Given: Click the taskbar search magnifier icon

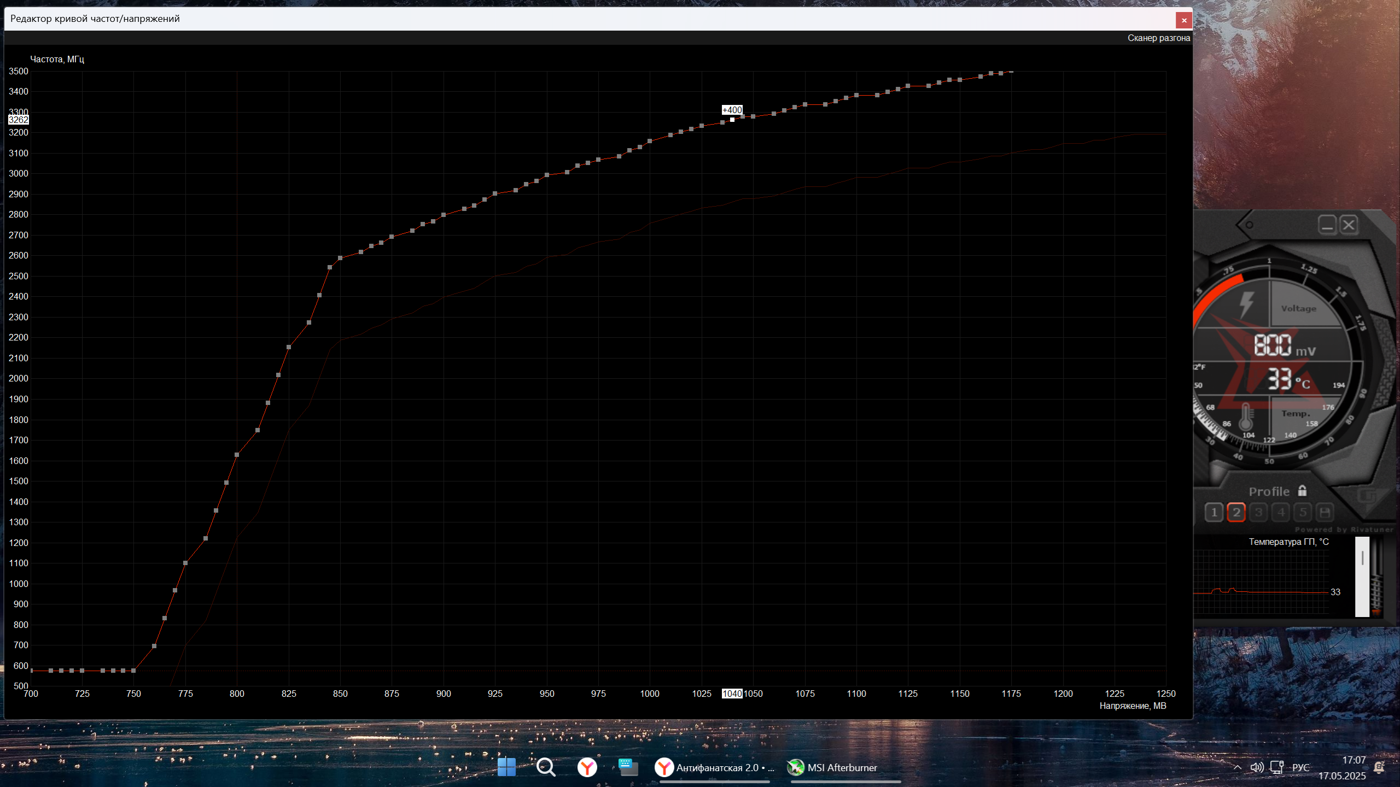Looking at the screenshot, I should pos(546,767).
